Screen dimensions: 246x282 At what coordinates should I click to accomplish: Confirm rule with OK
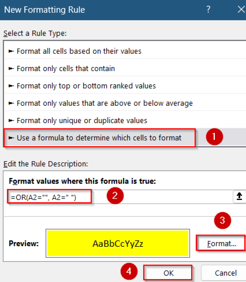tap(168, 273)
